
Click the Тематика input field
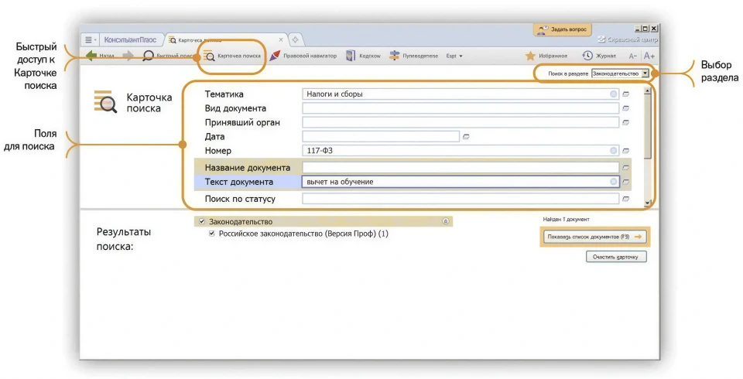[461, 94]
